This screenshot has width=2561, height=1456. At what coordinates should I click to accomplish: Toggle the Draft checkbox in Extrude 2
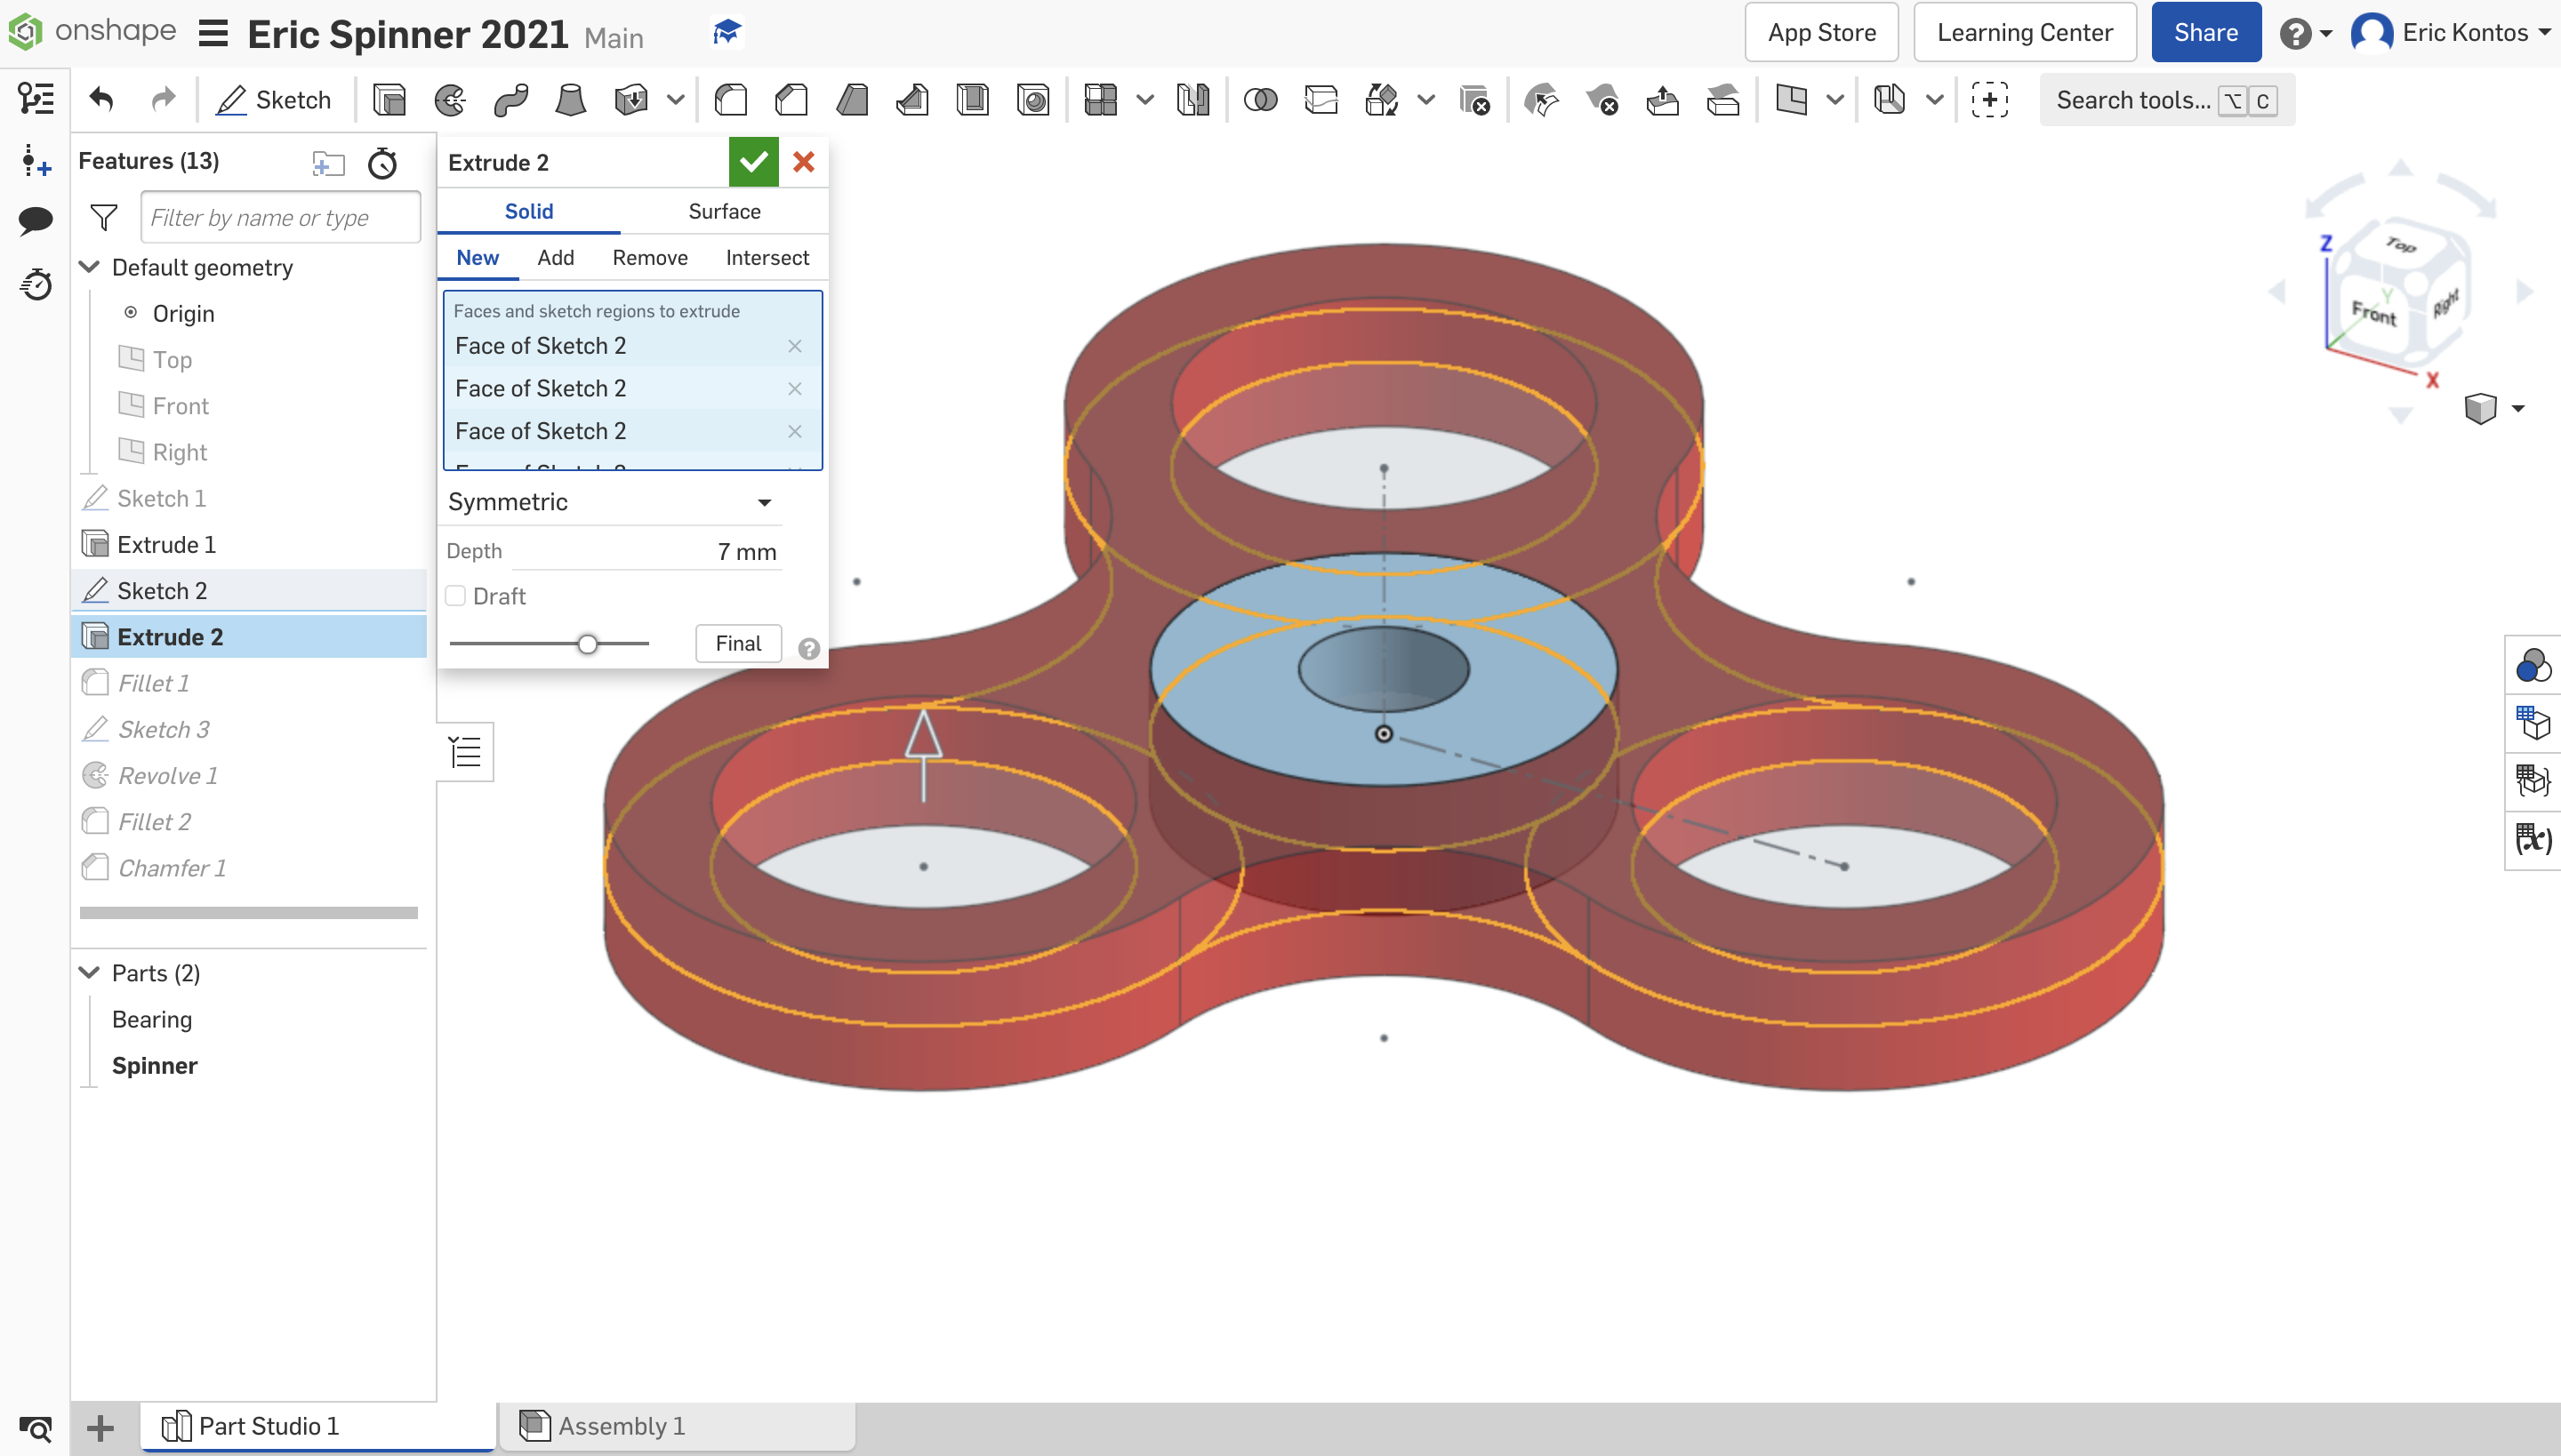[459, 596]
